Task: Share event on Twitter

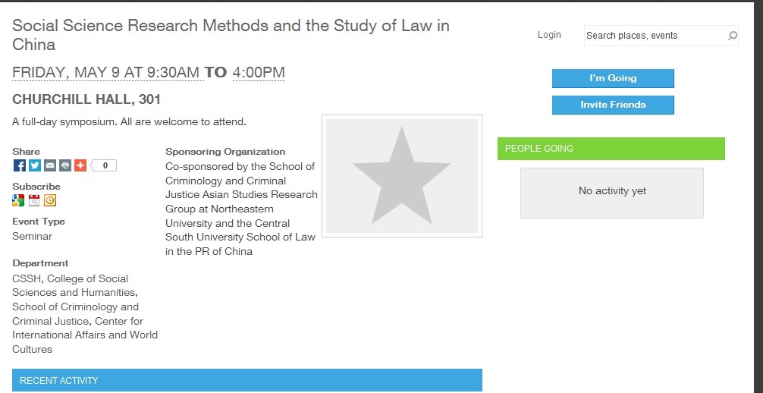Action: tap(35, 165)
